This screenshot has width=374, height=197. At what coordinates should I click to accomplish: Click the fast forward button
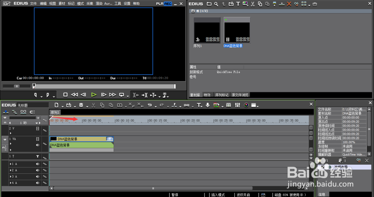(112, 95)
